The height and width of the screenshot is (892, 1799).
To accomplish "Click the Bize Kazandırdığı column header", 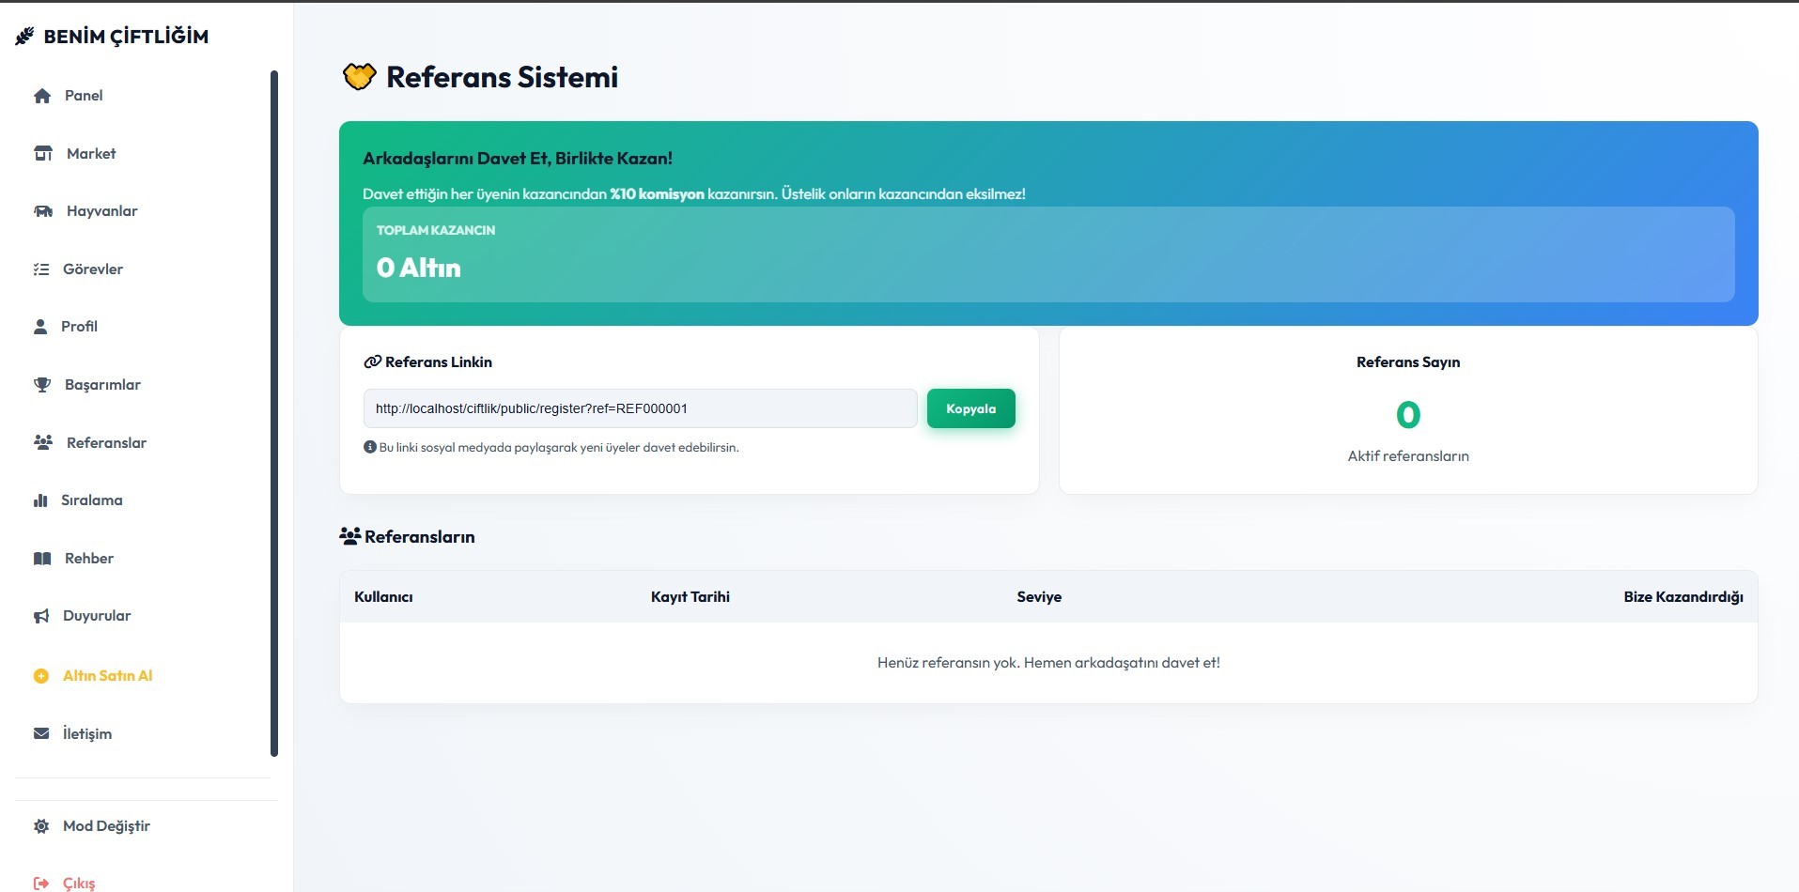I will (1683, 597).
